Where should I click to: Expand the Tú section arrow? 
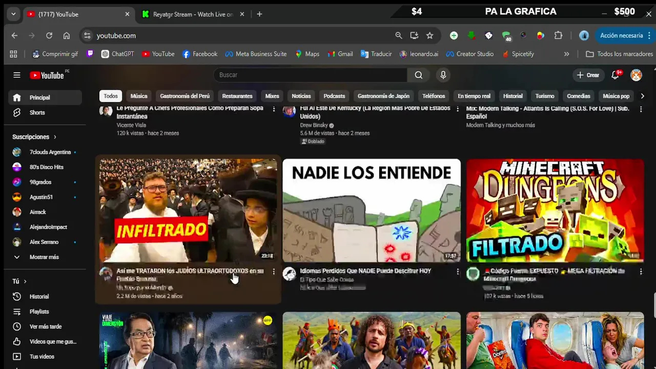[25, 281]
